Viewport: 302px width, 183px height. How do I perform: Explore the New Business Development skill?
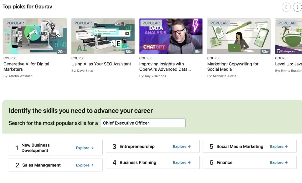pyautogui.click(x=85, y=148)
